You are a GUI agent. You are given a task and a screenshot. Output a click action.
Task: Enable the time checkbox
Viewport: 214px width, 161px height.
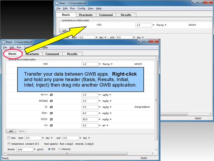tap(9, 138)
